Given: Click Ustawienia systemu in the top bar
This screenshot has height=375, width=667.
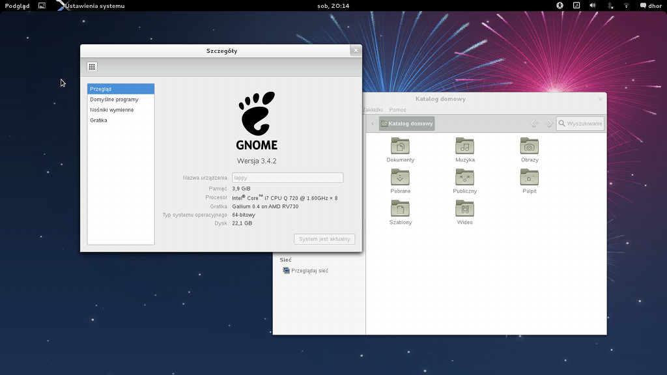Looking at the screenshot, I should [x=95, y=5].
